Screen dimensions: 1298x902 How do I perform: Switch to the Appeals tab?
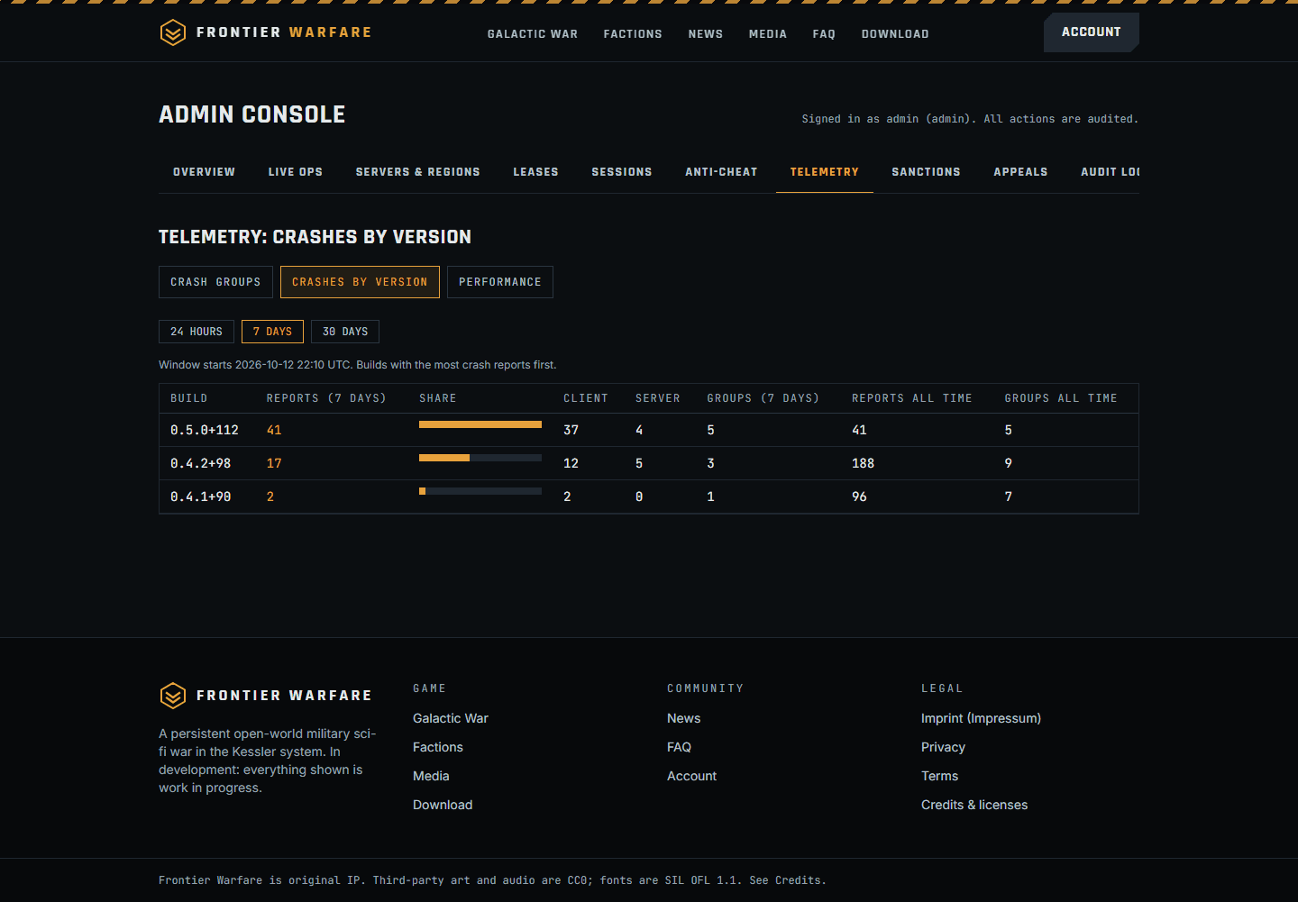pyautogui.click(x=1020, y=172)
